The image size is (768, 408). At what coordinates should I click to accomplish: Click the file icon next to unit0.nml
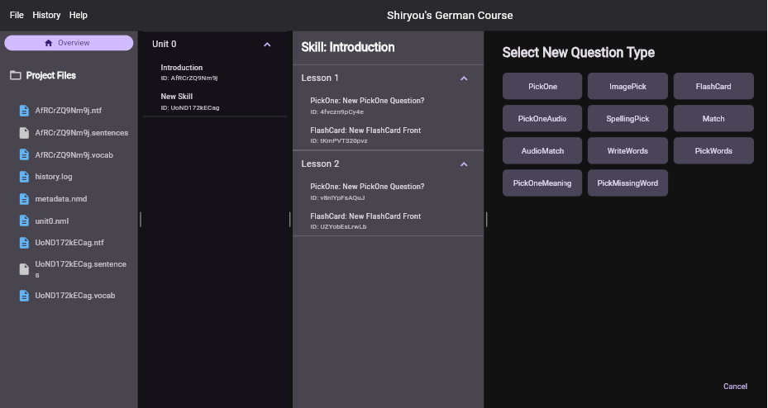tap(24, 221)
